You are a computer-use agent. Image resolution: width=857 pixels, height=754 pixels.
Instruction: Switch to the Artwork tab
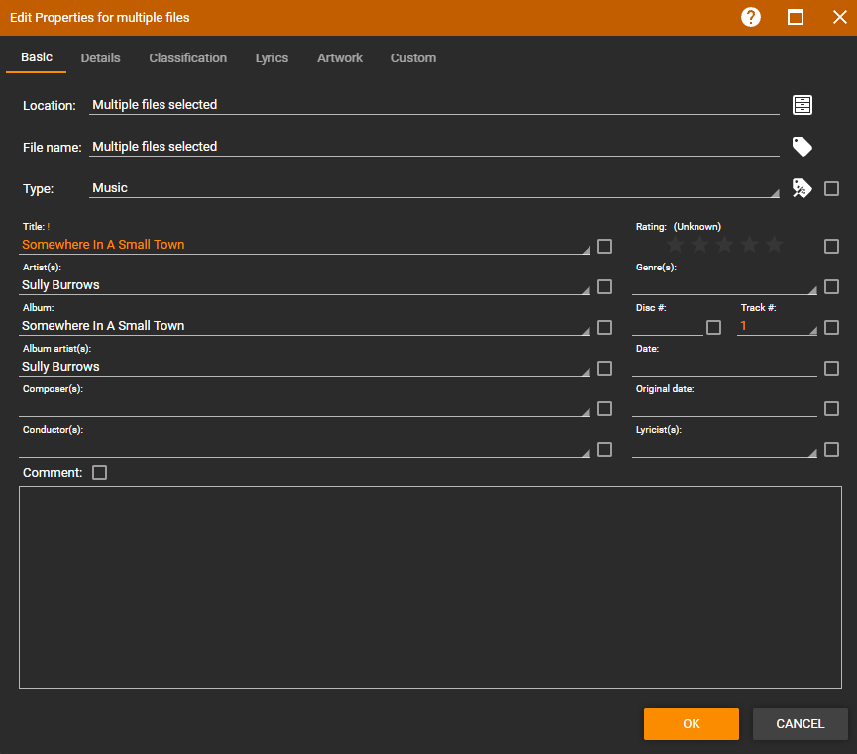pos(340,57)
